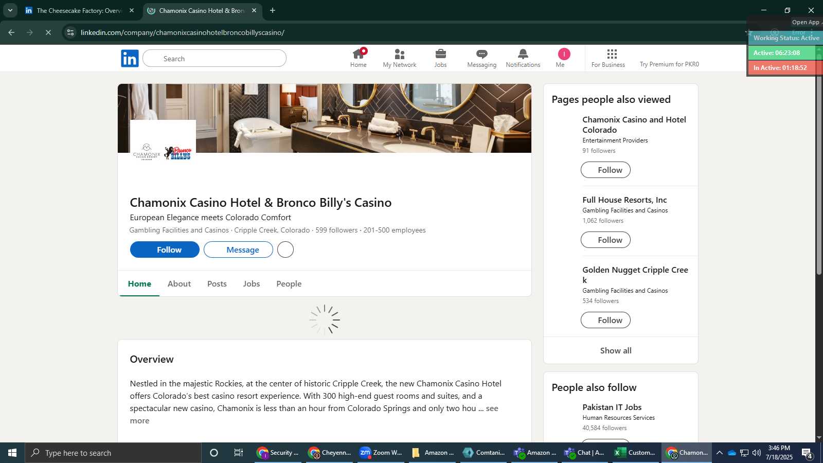Select the Home page tab

click(139, 283)
